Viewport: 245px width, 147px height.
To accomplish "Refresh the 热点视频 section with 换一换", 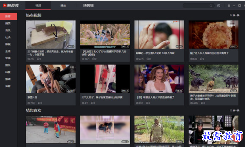I will coord(235,15).
